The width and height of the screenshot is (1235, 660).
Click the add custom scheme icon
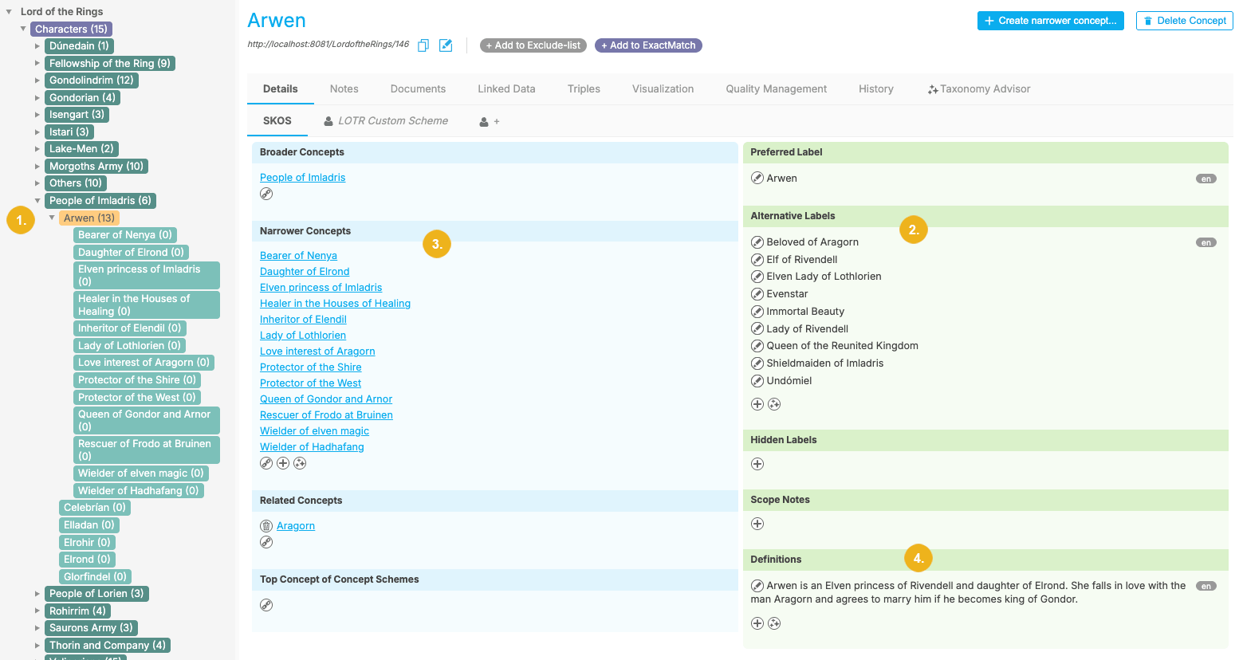coord(489,122)
